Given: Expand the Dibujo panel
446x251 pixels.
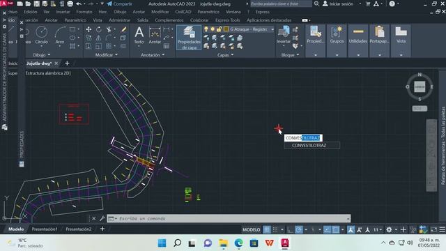Looking at the screenshot, I should tap(42, 54).
